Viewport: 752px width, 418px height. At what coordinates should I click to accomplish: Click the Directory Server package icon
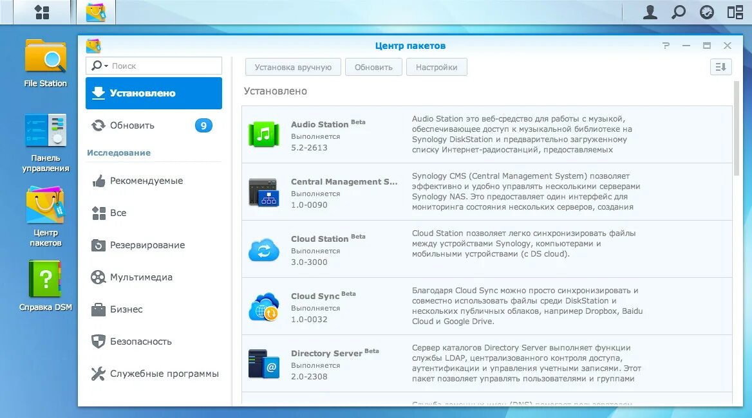264,364
